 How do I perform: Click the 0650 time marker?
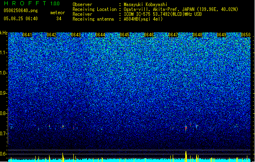[x=246, y=35]
